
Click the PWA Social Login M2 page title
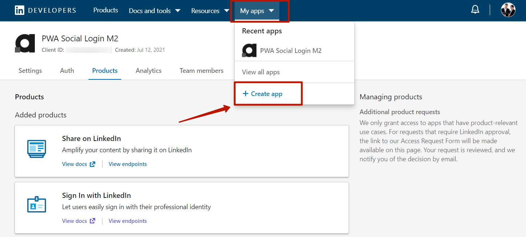[80, 38]
